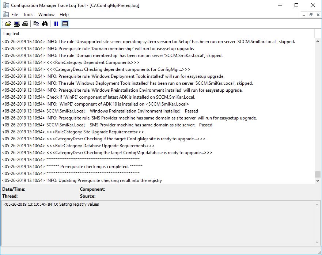Select 'RuleCategory: Database Upgrade Requirements' line

click(158, 146)
